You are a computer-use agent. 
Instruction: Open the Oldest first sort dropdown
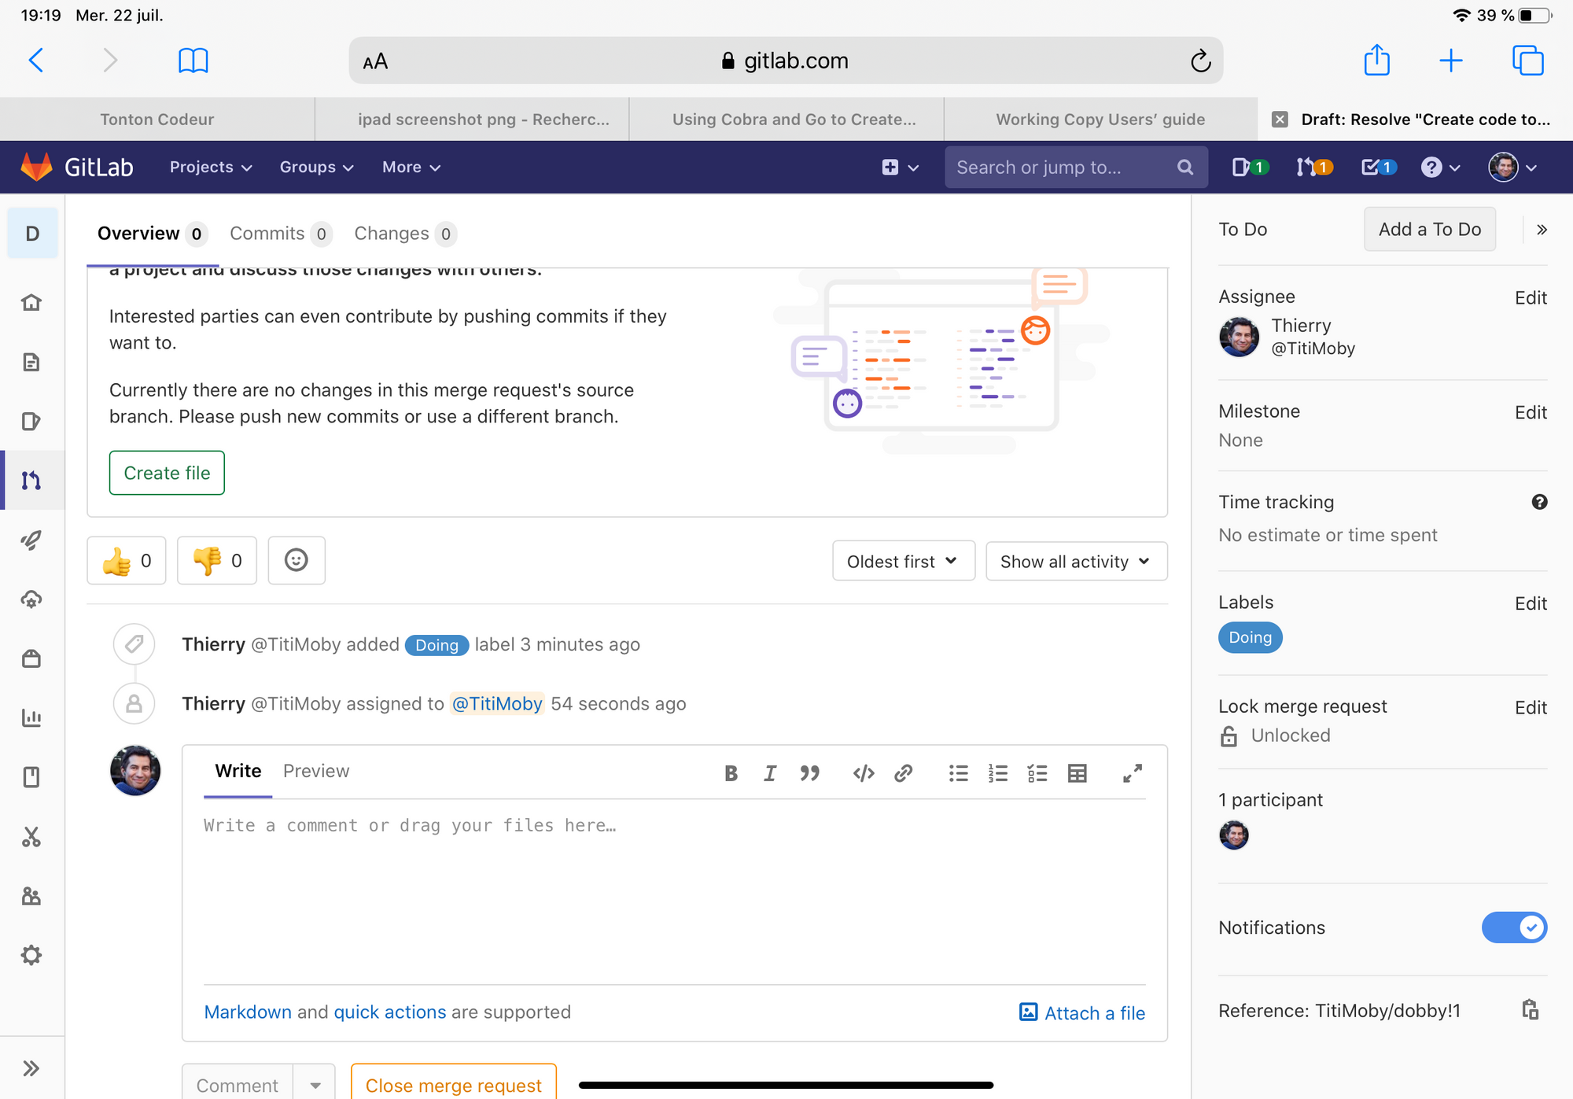coord(903,561)
